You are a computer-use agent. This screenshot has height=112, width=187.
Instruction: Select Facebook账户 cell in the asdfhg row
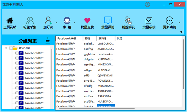point(66,49)
